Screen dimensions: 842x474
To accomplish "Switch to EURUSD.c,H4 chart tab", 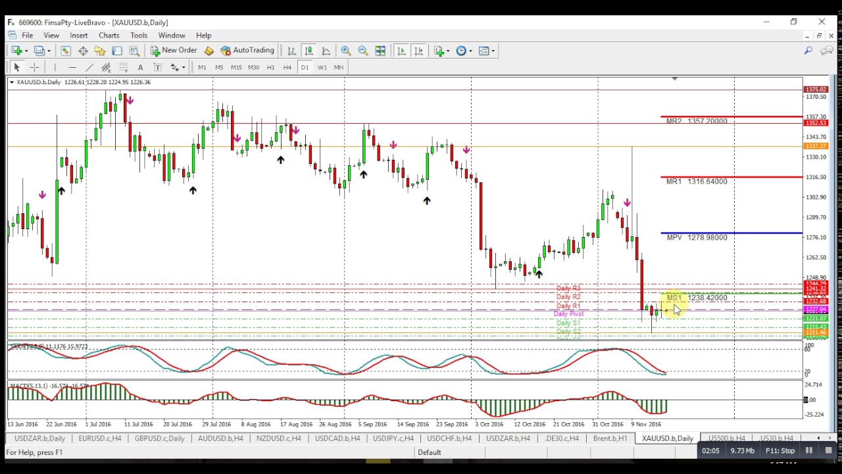I will coord(99,438).
